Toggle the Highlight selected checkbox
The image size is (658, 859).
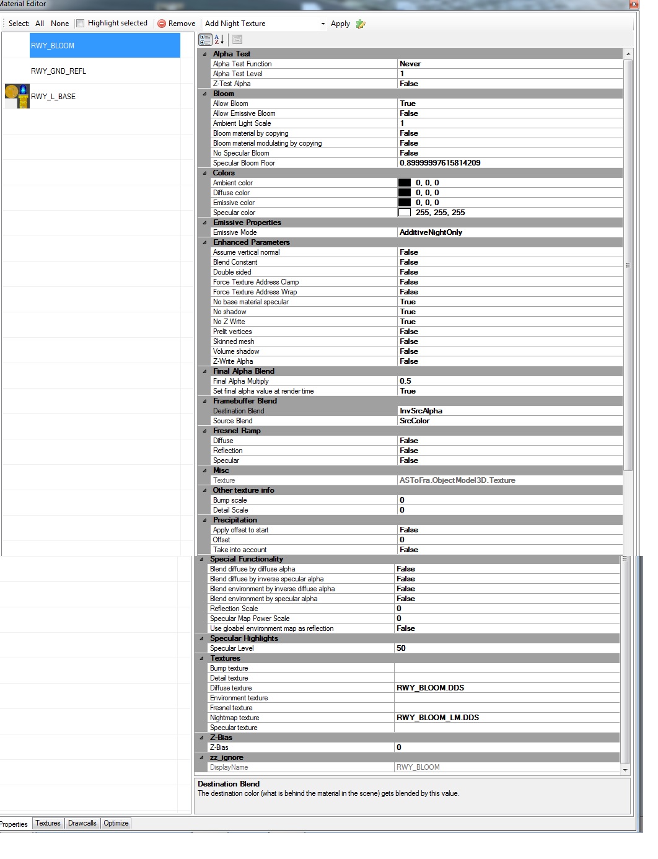click(x=80, y=24)
